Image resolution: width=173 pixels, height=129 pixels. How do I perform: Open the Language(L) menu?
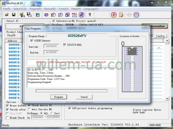pyautogui.click(x=91, y=9)
